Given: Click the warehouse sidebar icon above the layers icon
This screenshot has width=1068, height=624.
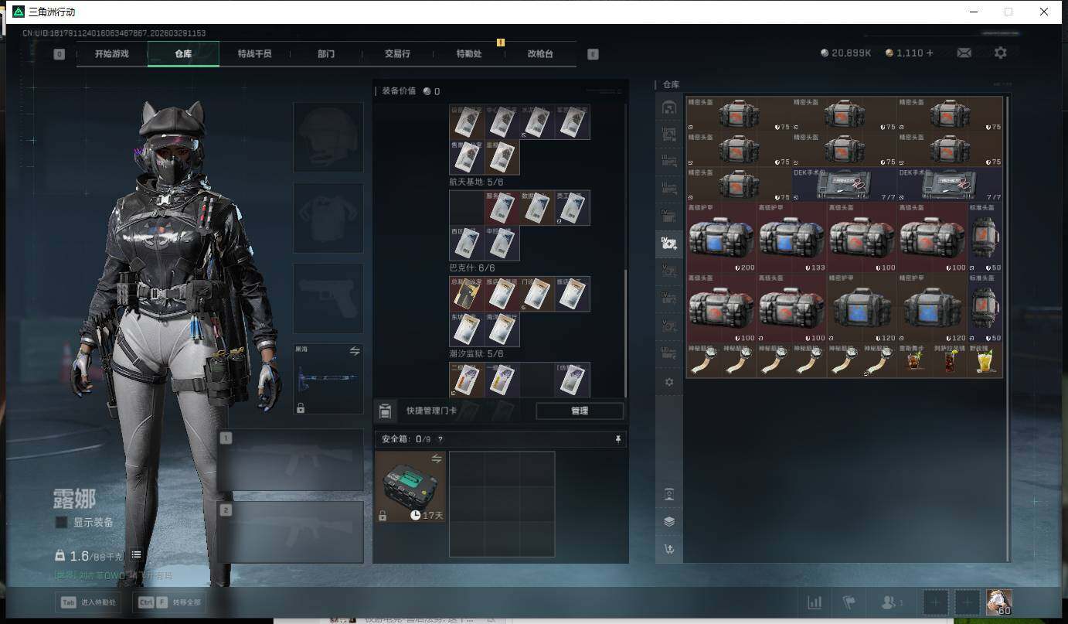Looking at the screenshot, I should (x=669, y=494).
